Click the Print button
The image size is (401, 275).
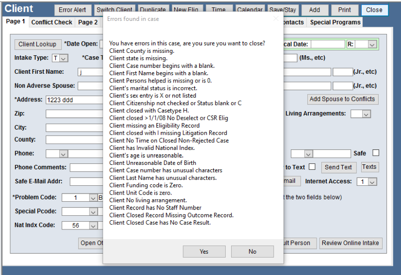pos(345,10)
